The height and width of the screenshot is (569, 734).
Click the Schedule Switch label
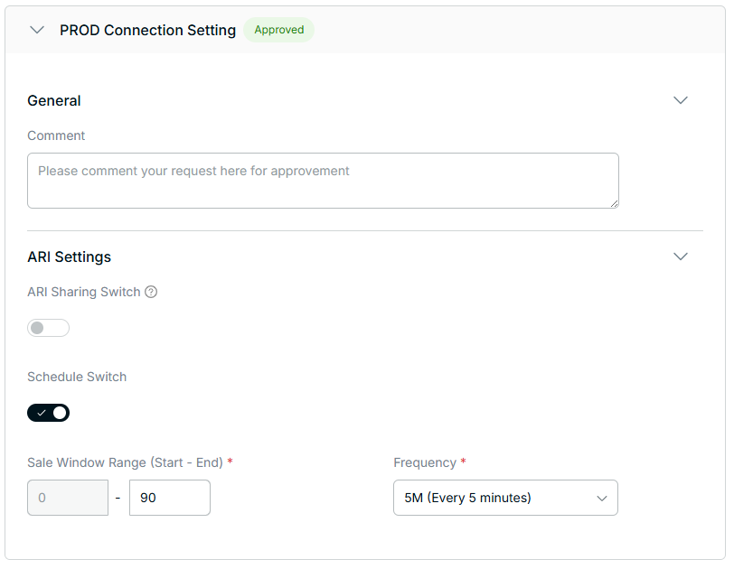click(x=77, y=377)
